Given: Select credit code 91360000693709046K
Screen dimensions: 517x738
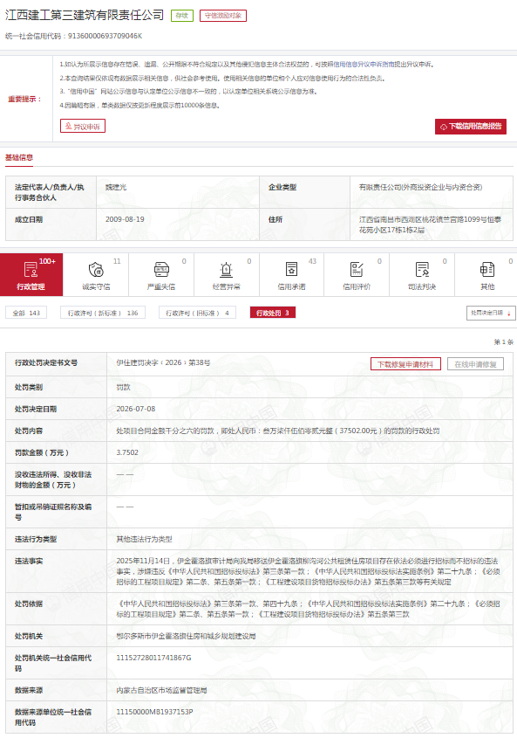Looking at the screenshot, I should tap(105, 36).
